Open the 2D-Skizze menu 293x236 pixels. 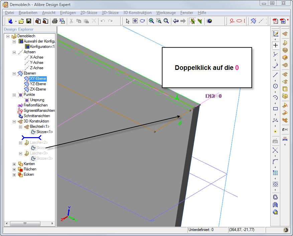89,13
